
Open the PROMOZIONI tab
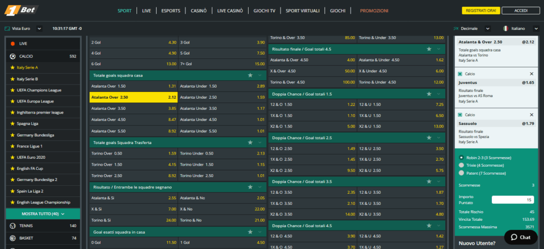374,11
